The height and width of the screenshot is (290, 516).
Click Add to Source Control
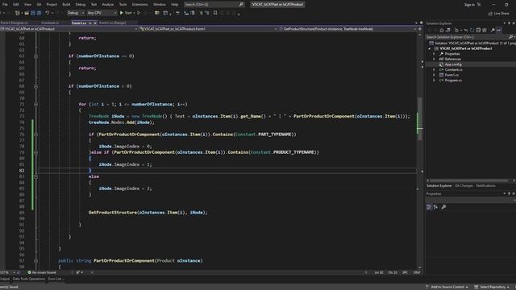(447, 287)
